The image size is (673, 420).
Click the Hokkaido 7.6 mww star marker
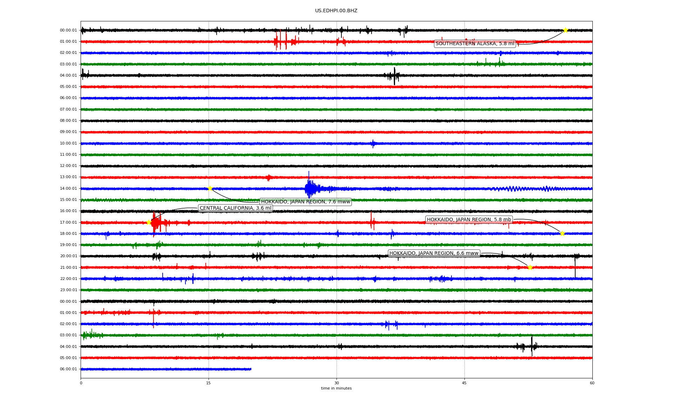click(210, 188)
